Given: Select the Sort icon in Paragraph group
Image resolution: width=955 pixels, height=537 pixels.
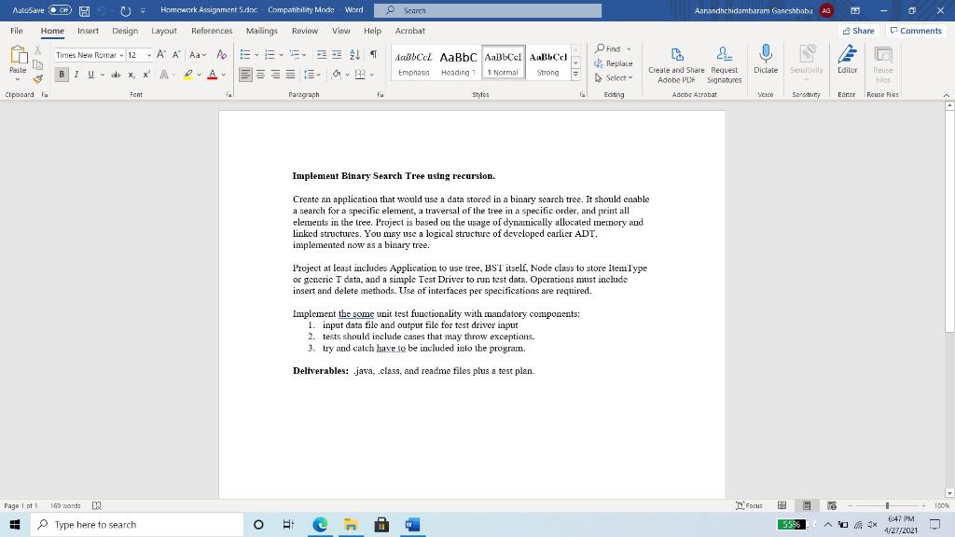Looking at the screenshot, I should coord(353,54).
